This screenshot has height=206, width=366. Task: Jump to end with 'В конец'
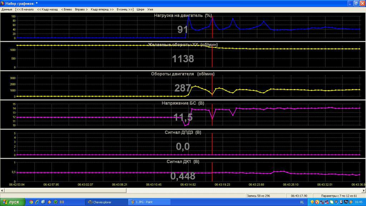pyautogui.click(x=125, y=9)
